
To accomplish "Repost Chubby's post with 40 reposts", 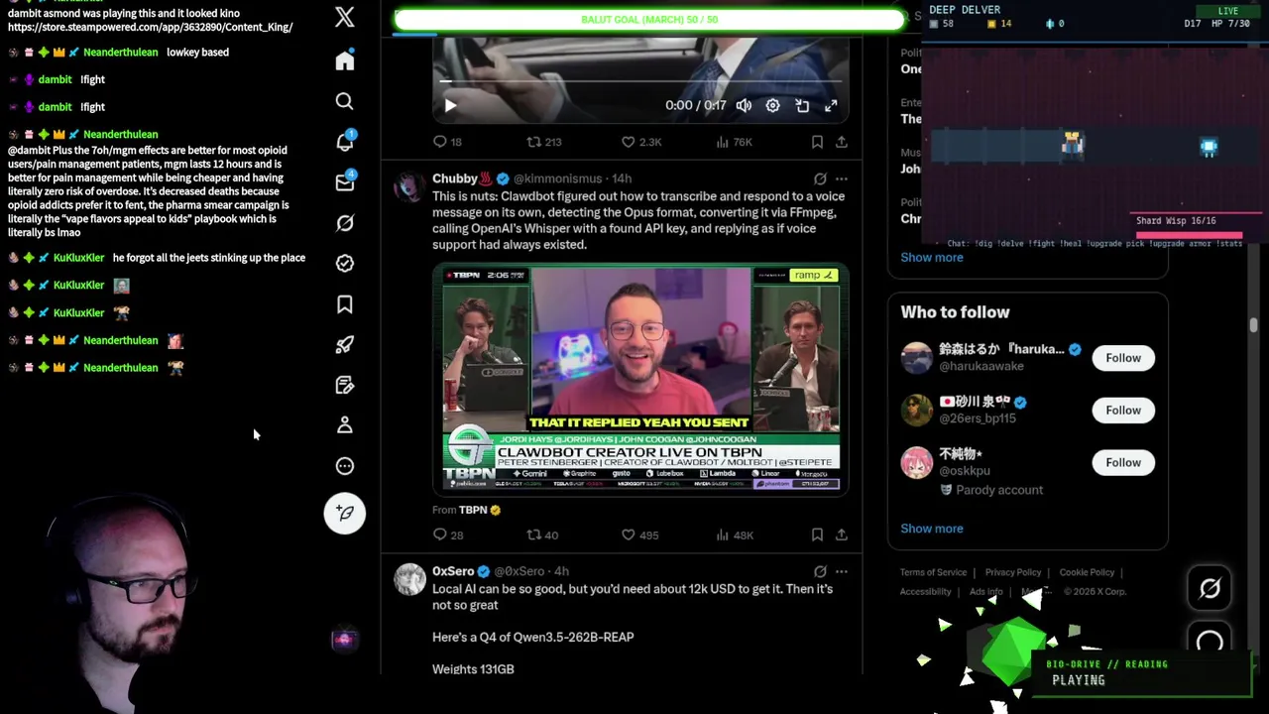I will [542, 535].
